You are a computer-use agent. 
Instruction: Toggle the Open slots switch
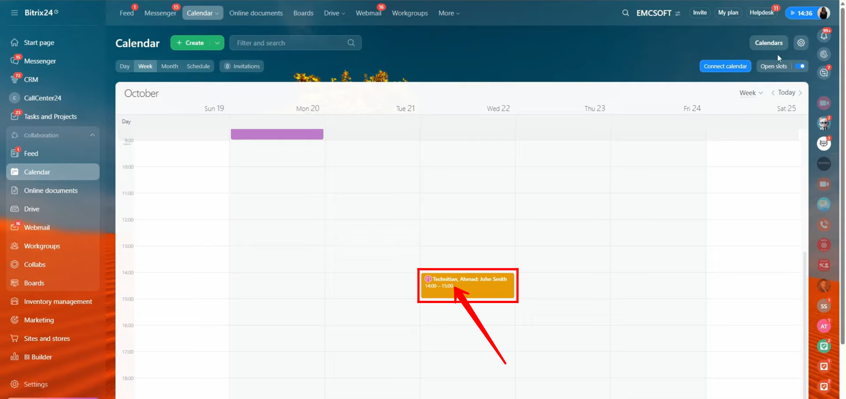tap(801, 66)
